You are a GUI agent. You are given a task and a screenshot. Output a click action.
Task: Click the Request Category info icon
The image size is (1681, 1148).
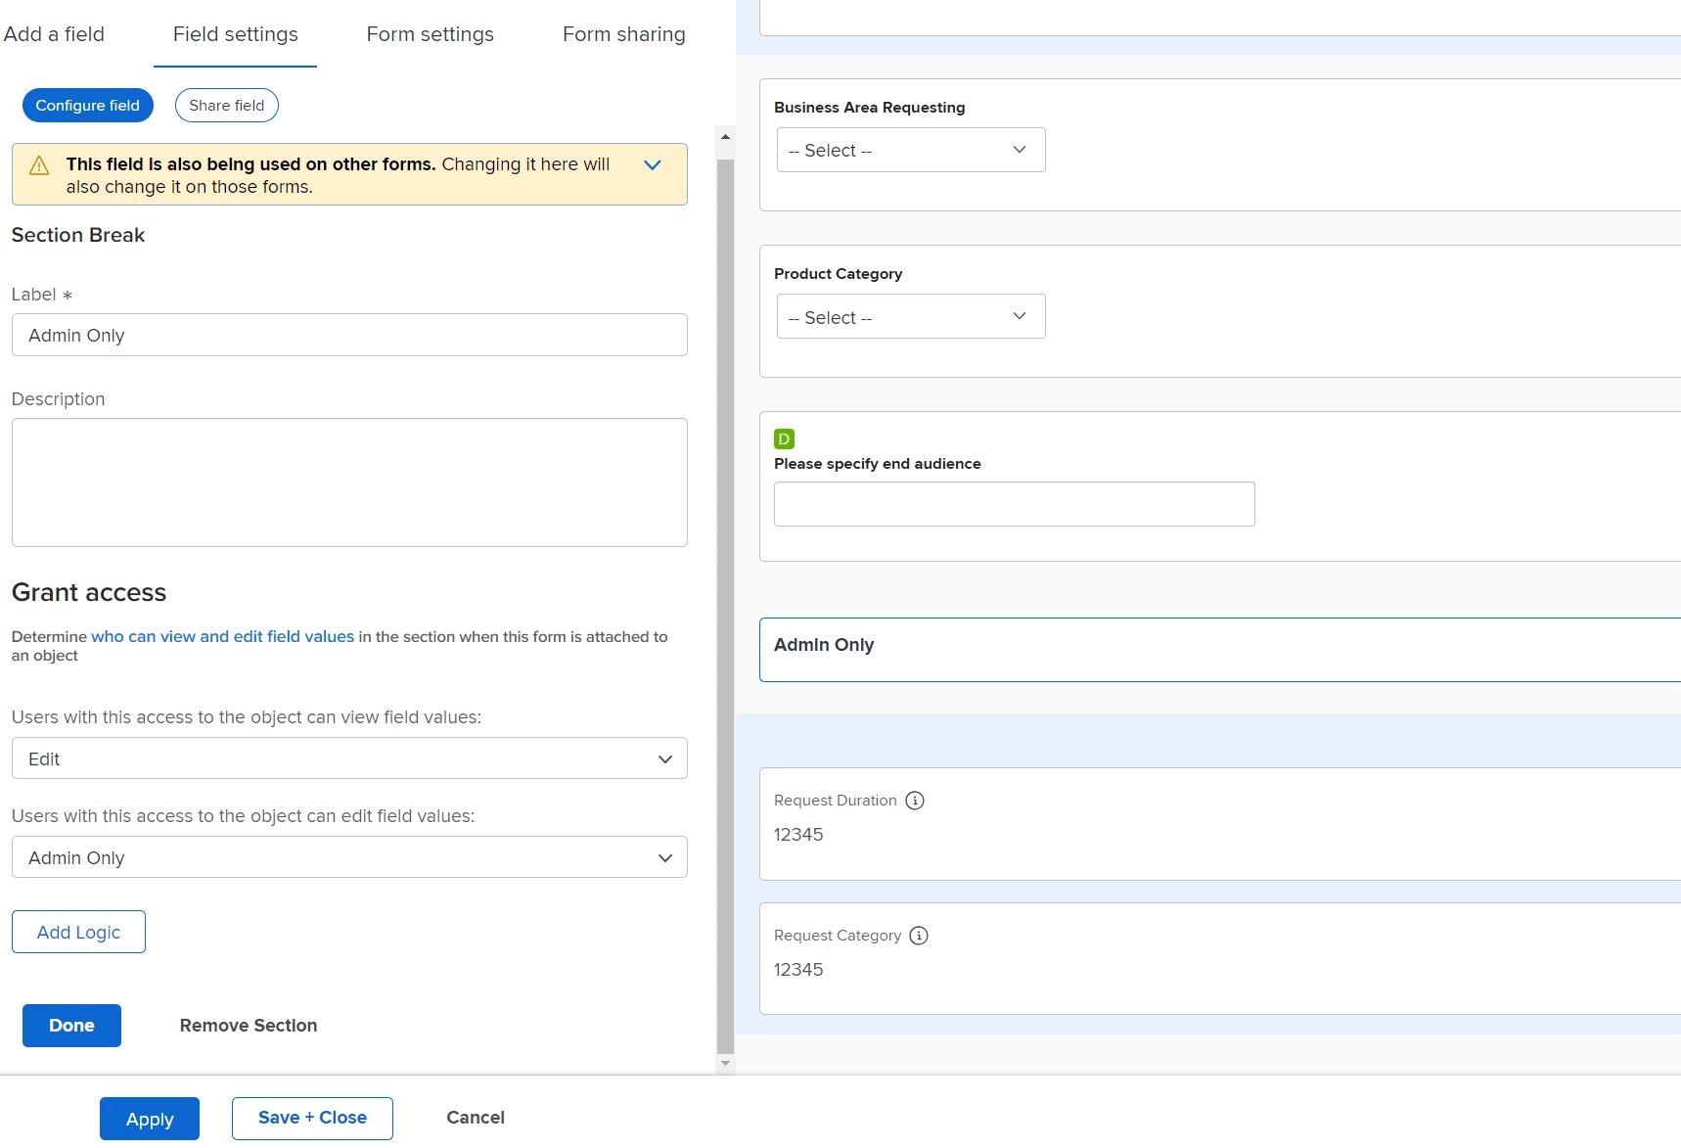pos(919,936)
